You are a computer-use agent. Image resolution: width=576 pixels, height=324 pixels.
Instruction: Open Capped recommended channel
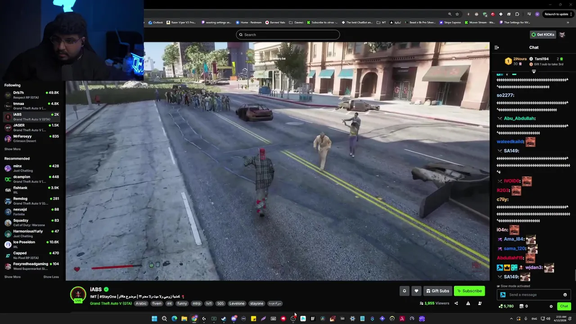pos(31,255)
